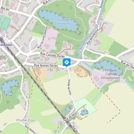Click the blue directions marker pin
The width and height of the screenshot is (134, 134).
pyautogui.click(x=67, y=62)
